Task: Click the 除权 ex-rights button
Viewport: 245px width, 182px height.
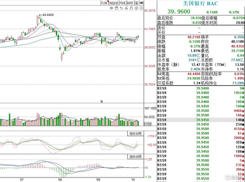Action: pyautogui.click(x=130, y=3)
